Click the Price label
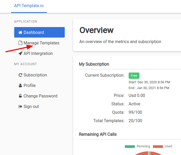Screen dimensions: 181x155 pos(119,95)
